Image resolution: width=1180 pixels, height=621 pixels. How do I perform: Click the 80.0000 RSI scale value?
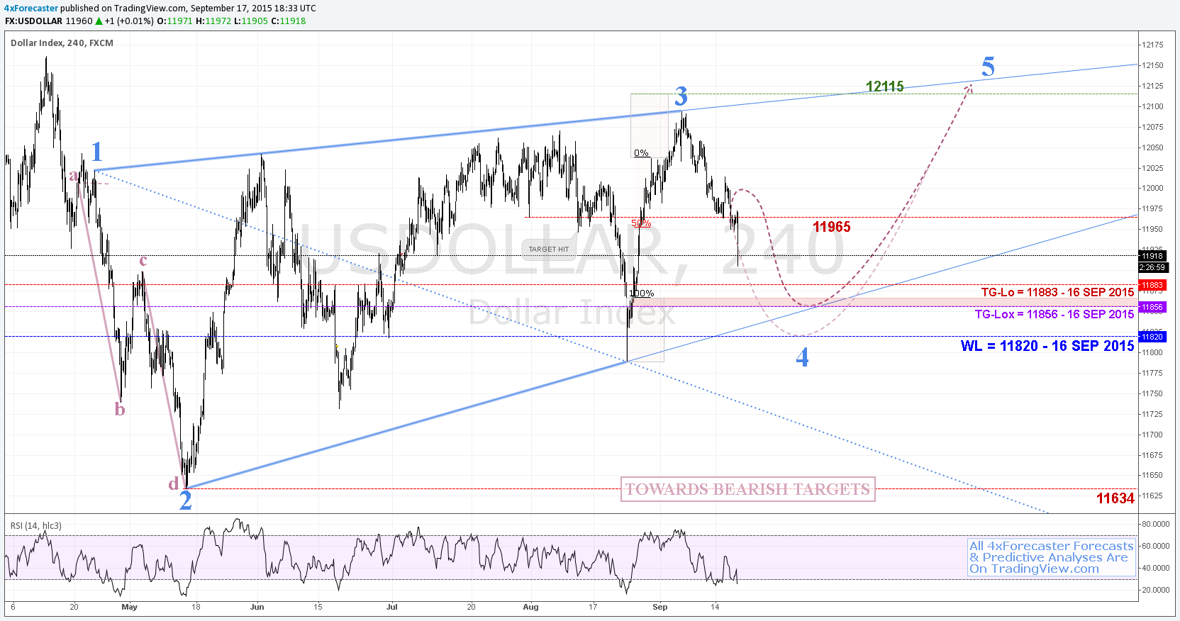pyautogui.click(x=1156, y=524)
